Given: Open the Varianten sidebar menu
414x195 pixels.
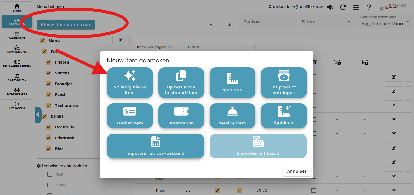Looking at the screenshot, I should (17, 35).
